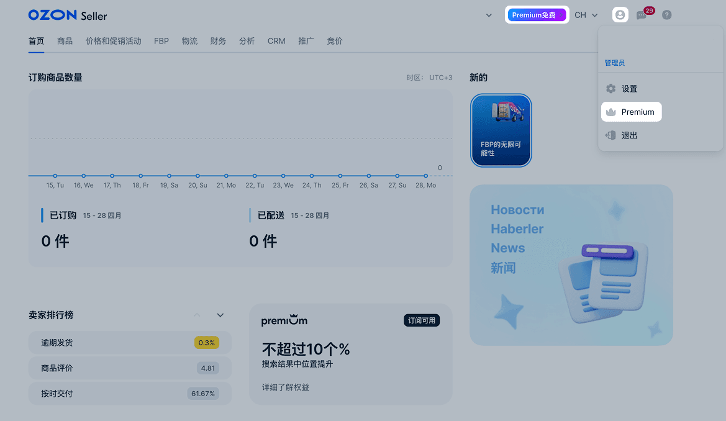The image size is (726, 421).
Task: Expand seller ranking with down chevron
Action: coord(220,315)
